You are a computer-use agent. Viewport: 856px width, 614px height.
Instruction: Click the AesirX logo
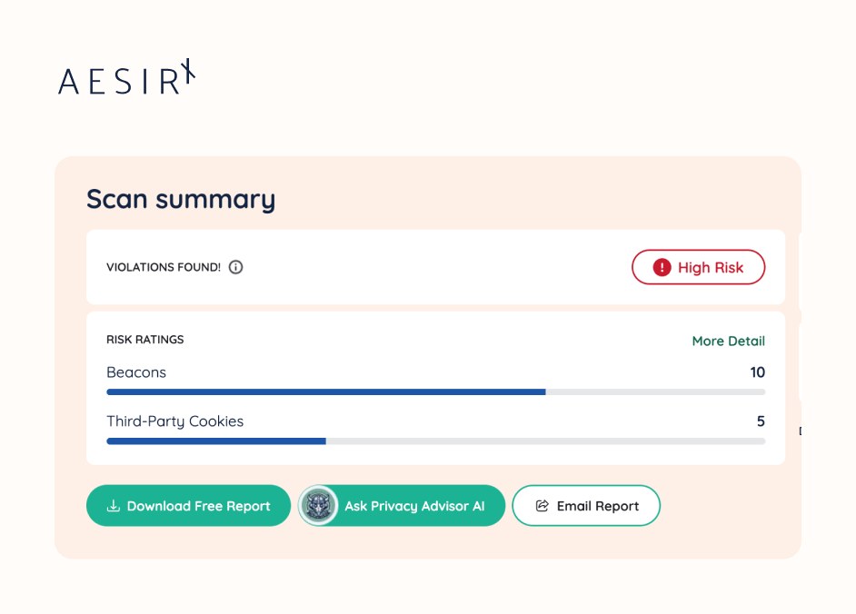click(125, 80)
